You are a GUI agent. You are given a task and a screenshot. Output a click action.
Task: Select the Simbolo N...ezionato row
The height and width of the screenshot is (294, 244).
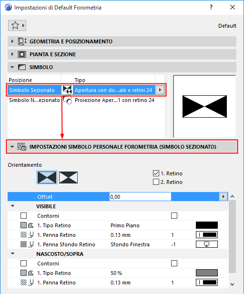86,100
